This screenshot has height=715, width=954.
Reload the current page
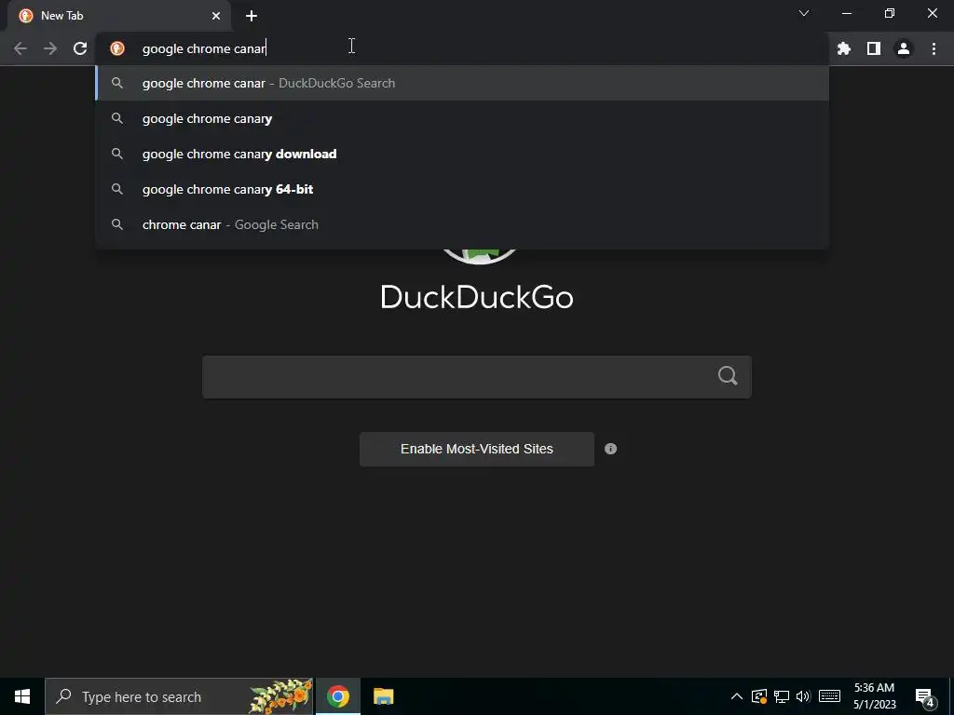point(80,48)
